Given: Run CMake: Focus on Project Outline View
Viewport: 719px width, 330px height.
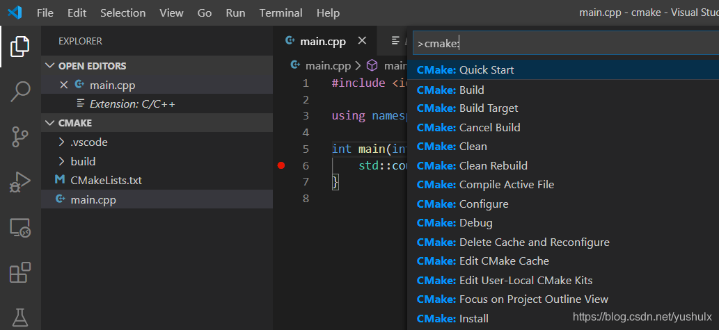Looking at the screenshot, I should point(563,299).
